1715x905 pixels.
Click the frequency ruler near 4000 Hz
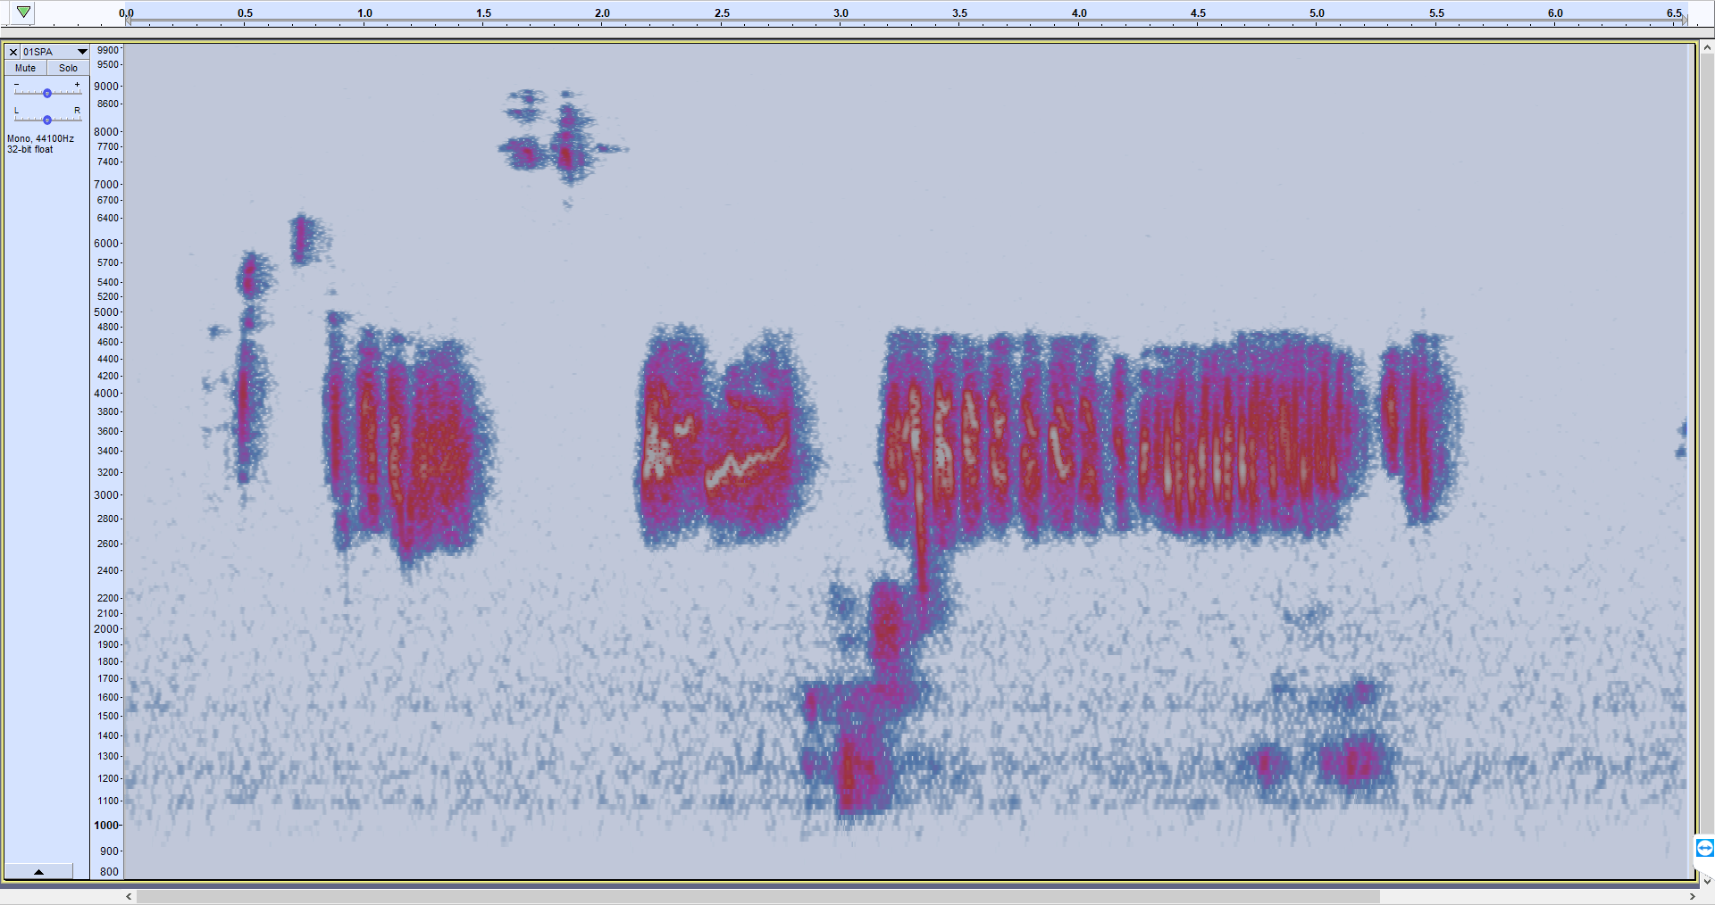tap(107, 393)
